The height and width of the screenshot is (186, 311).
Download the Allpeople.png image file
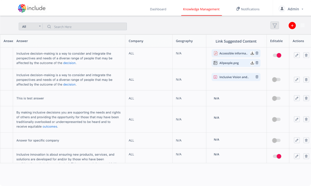[x=252, y=63]
